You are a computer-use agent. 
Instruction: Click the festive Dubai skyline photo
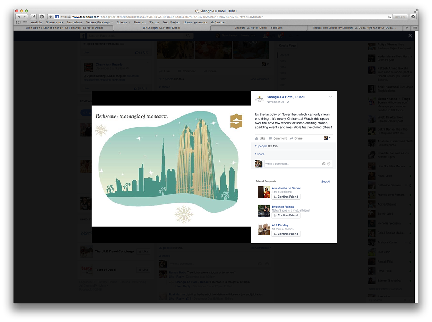tap(171, 166)
